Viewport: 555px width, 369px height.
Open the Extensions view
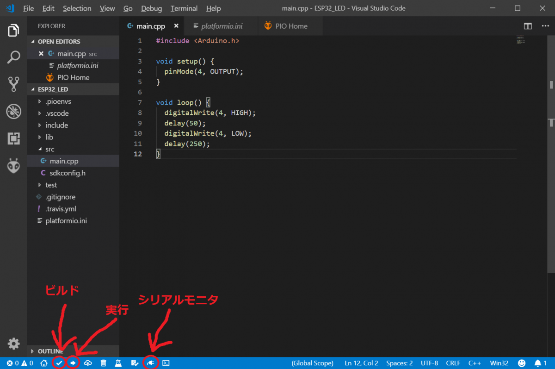(13, 138)
